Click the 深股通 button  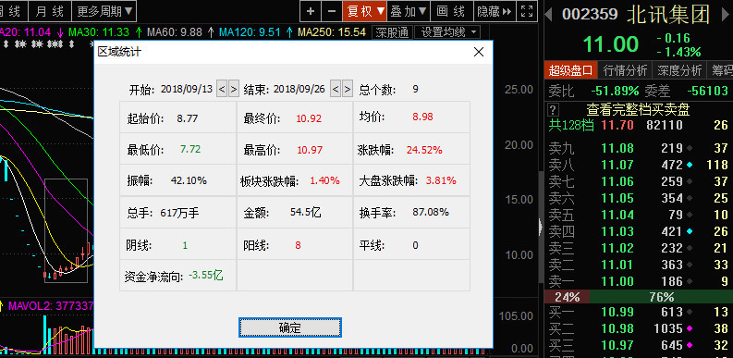click(x=392, y=32)
